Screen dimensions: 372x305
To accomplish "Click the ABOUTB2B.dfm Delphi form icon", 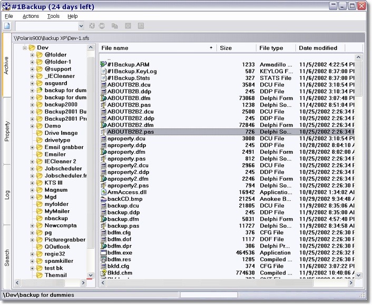I will click(103, 98).
